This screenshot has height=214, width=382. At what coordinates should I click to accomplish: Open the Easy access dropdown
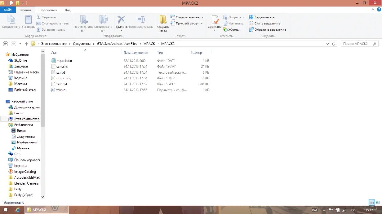pos(187,24)
